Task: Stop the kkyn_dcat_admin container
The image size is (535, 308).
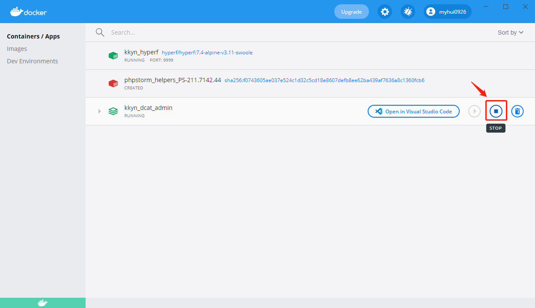Action: click(x=496, y=111)
